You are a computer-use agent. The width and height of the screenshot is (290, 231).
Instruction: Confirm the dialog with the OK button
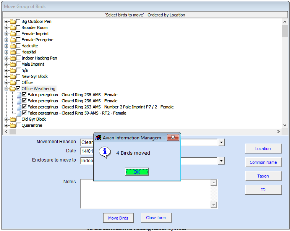[137, 172]
